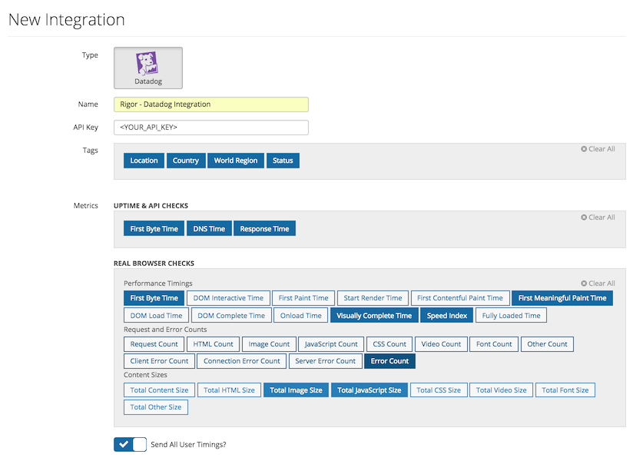Enable the Other Count metric
The height and width of the screenshot is (461, 633).
coord(547,344)
